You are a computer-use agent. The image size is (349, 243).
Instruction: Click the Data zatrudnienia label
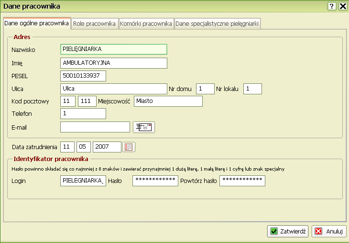34,147
